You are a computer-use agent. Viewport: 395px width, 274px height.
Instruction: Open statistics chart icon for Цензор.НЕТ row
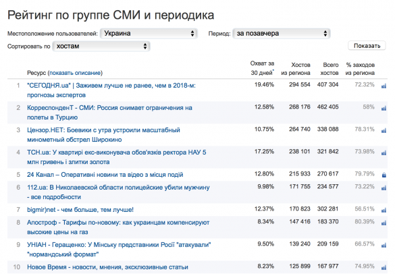coord(384,130)
